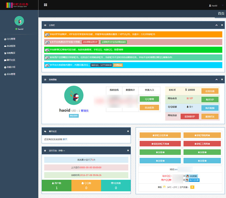Click the 签到领VIP red button
The height and width of the screenshot is (198, 226).
click(189, 116)
